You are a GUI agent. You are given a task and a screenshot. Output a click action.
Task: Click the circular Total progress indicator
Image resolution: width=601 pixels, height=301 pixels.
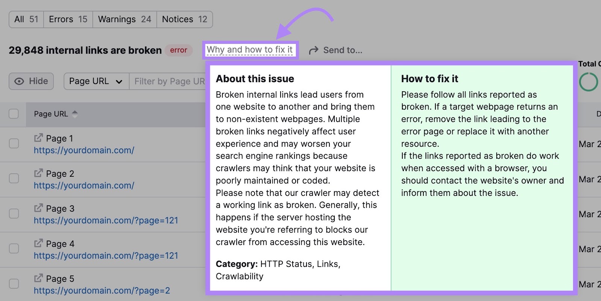coord(589,82)
